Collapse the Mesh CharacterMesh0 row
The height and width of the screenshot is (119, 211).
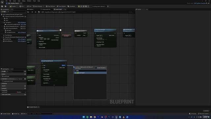(3, 28)
